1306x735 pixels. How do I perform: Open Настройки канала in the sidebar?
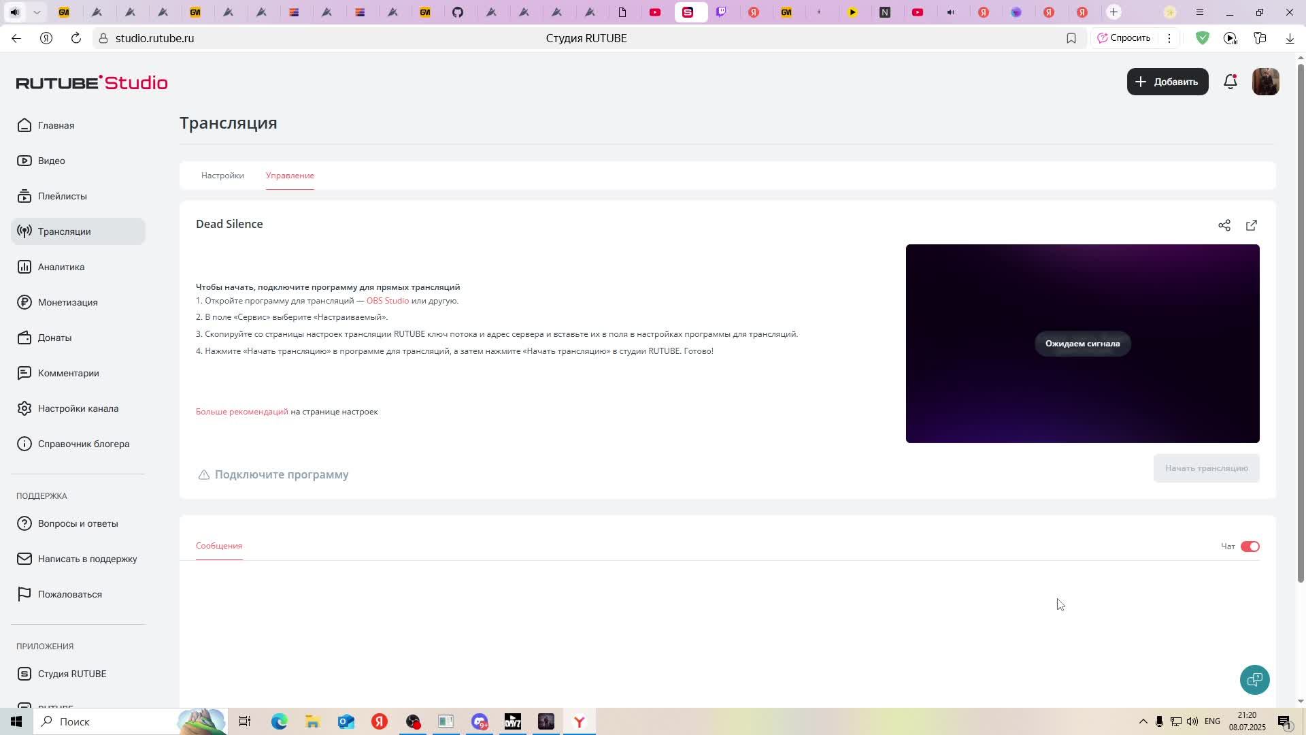[78, 408]
